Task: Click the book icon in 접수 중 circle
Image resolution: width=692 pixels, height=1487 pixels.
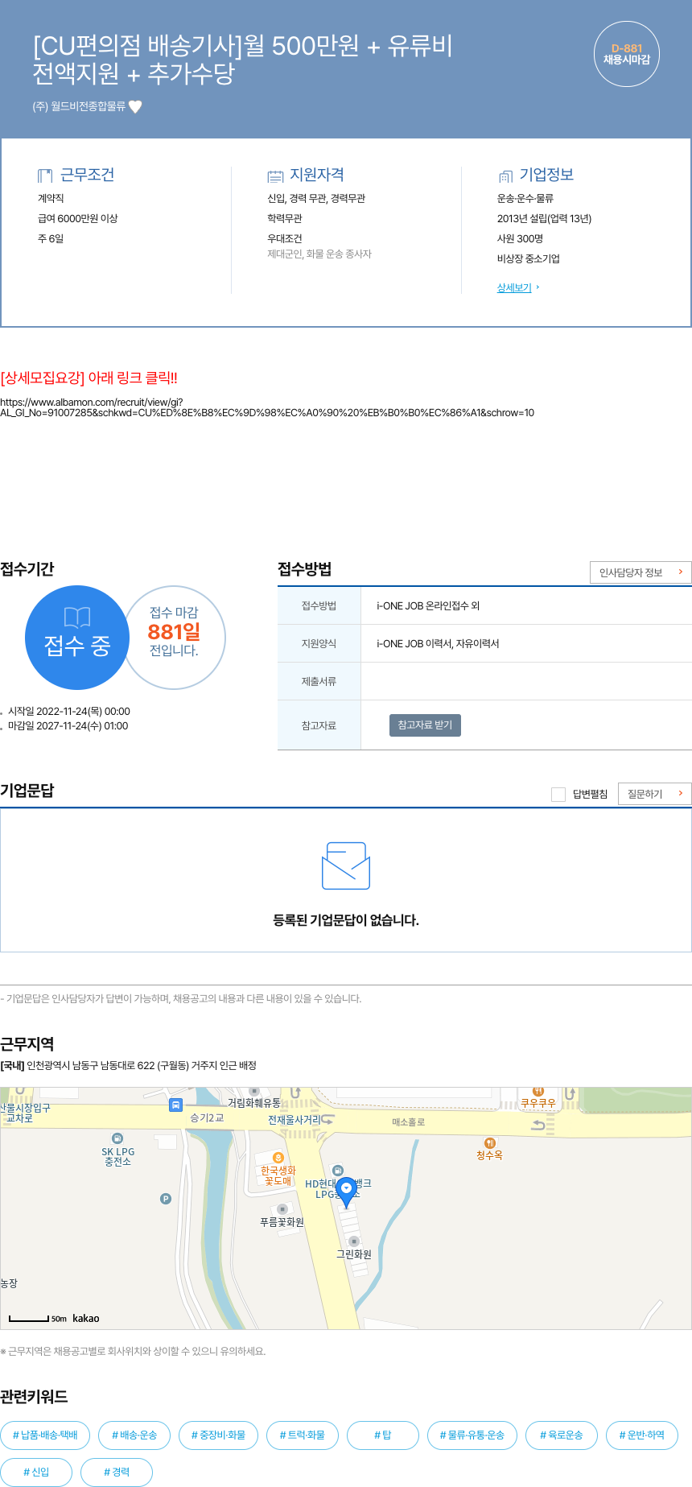Action: coord(77,618)
